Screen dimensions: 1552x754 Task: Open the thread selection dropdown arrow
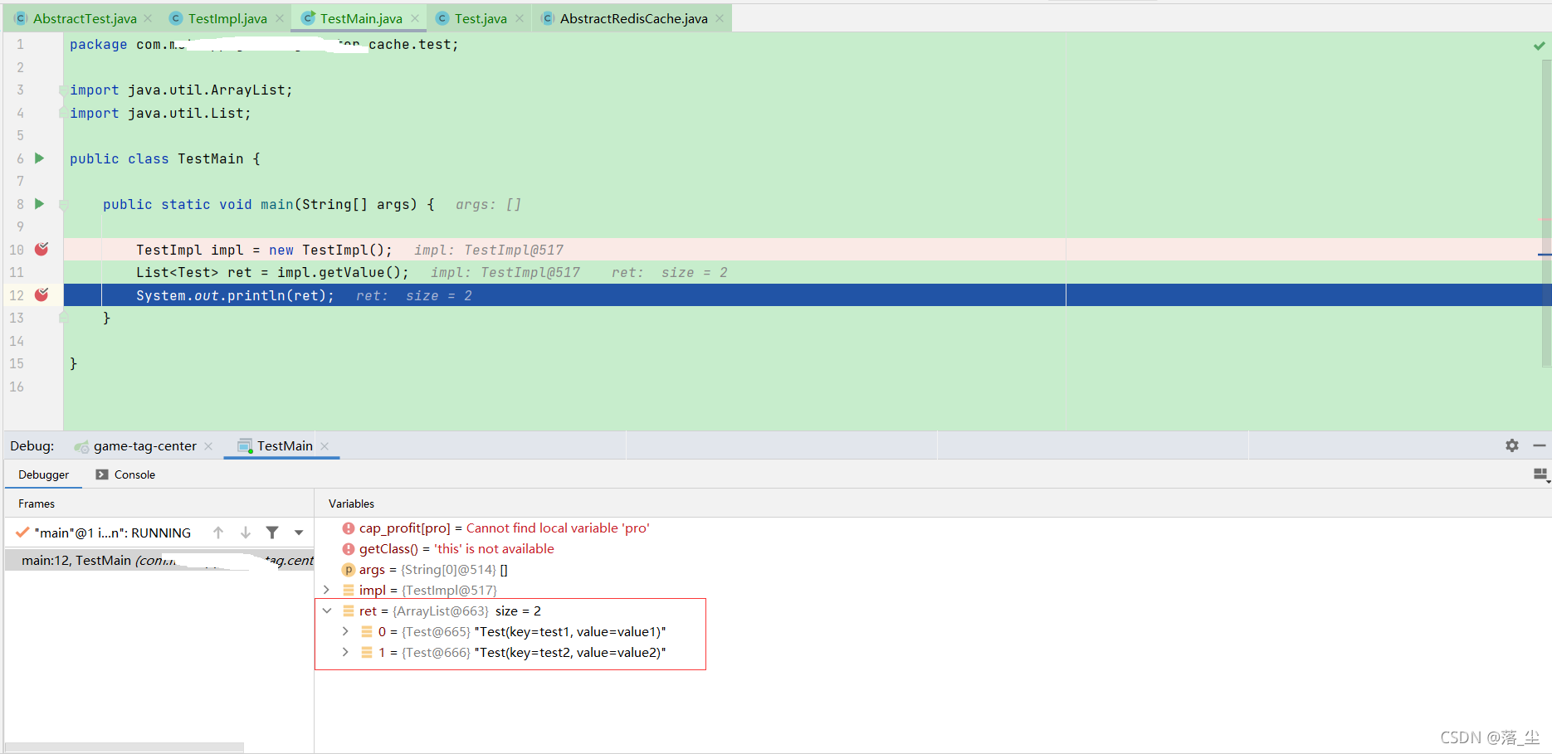[299, 533]
